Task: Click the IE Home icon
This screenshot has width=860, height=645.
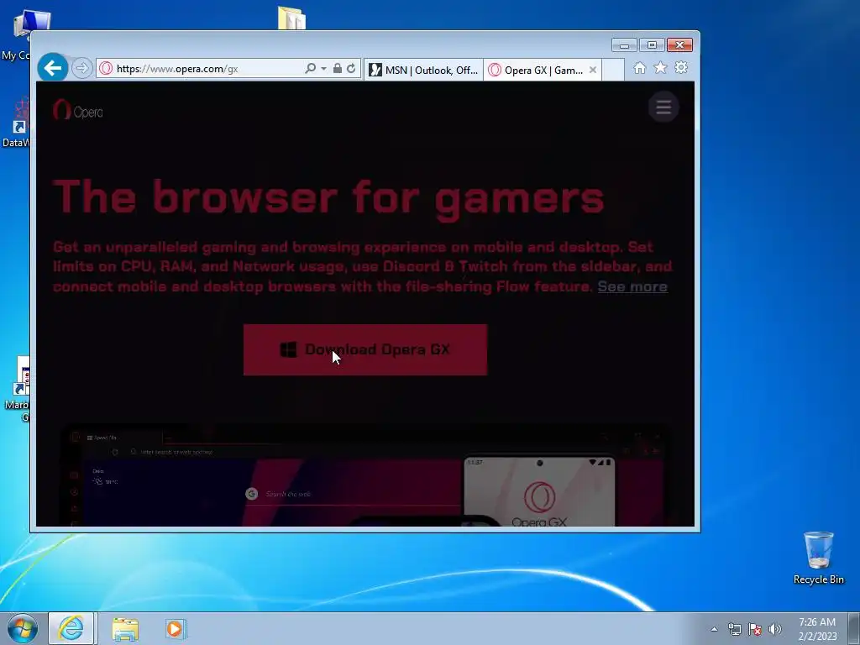Action: (639, 68)
